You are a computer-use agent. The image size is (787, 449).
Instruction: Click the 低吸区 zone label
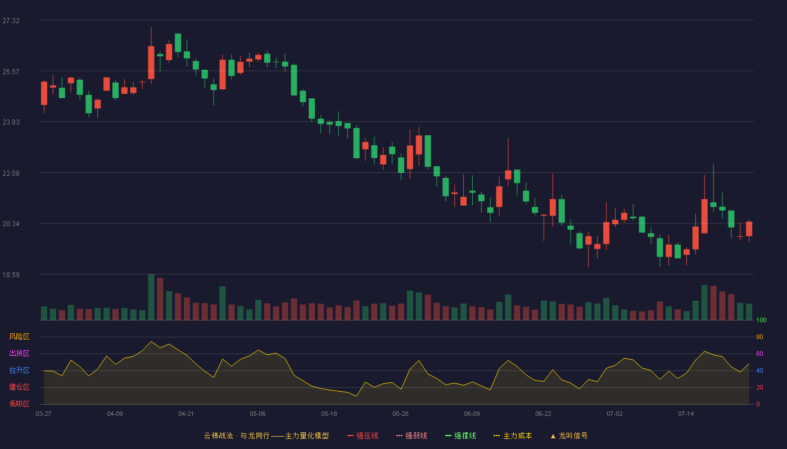click(19, 404)
